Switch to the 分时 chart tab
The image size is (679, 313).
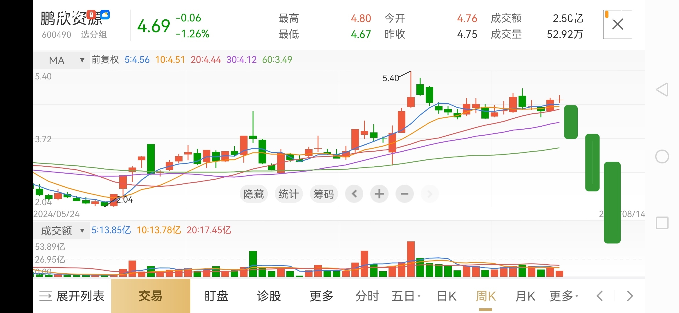click(x=367, y=296)
